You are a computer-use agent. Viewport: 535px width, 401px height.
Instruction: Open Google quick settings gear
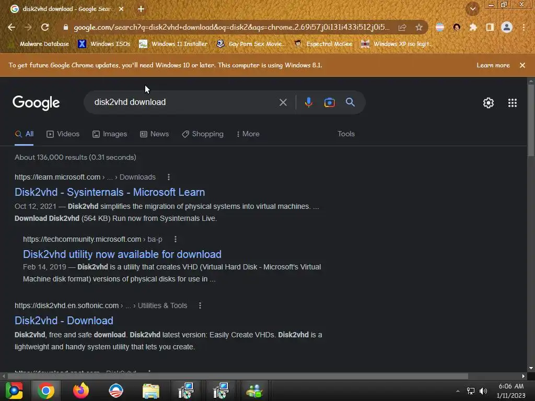click(x=489, y=103)
